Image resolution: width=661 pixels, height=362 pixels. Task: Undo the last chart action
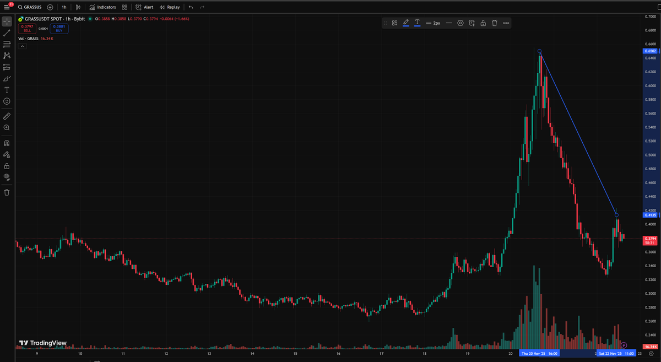coord(191,7)
